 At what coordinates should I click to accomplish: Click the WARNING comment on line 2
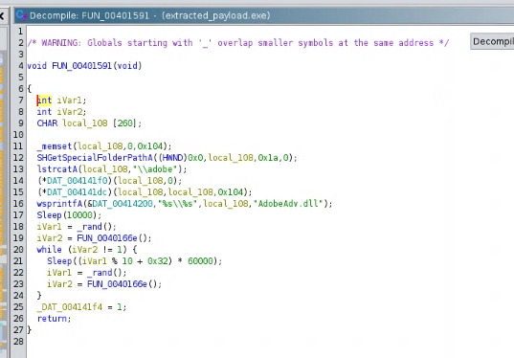click(x=238, y=43)
